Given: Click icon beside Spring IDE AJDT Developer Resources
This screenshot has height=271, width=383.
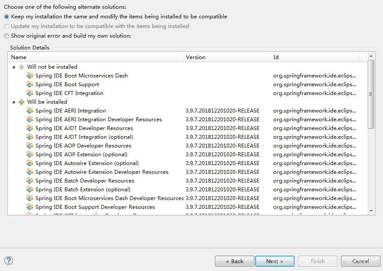Looking at the screenshot, I should (30, 128).
